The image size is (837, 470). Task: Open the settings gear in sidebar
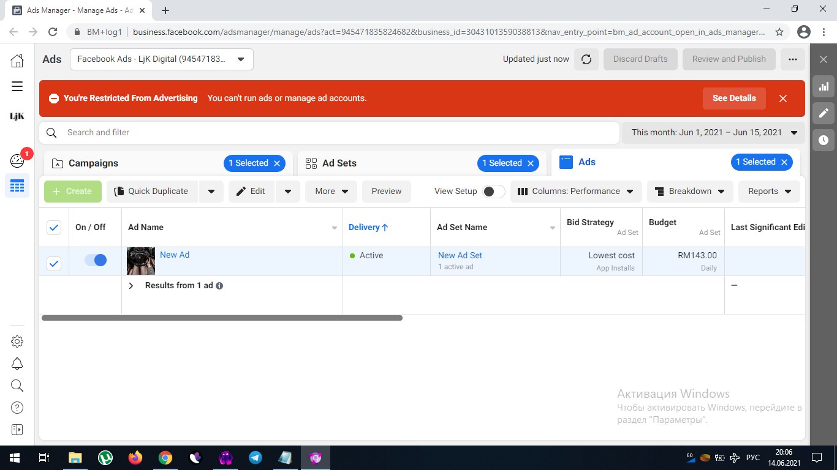17,341
